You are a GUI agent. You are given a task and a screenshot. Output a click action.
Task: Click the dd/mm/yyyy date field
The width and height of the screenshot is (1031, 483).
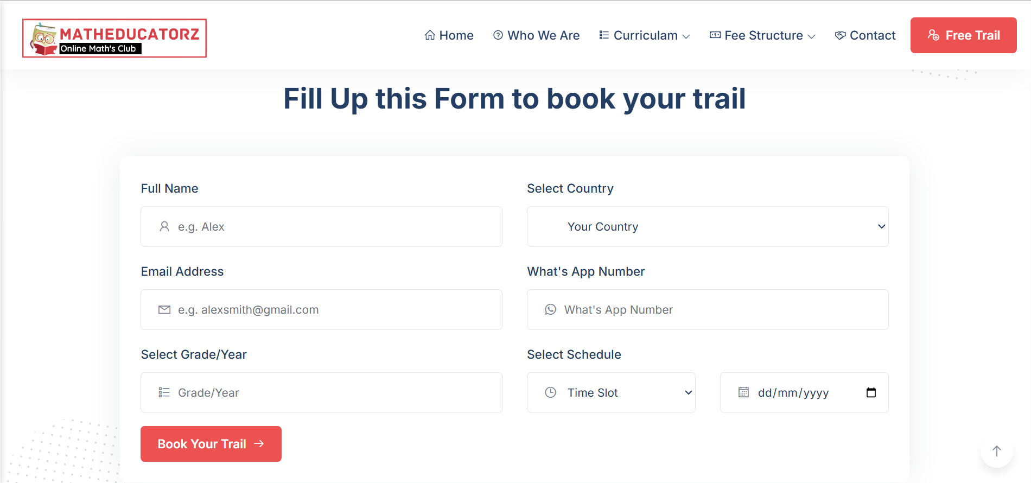[x=798, y=393]
